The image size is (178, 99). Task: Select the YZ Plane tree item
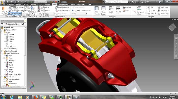[x=10, y=34]
